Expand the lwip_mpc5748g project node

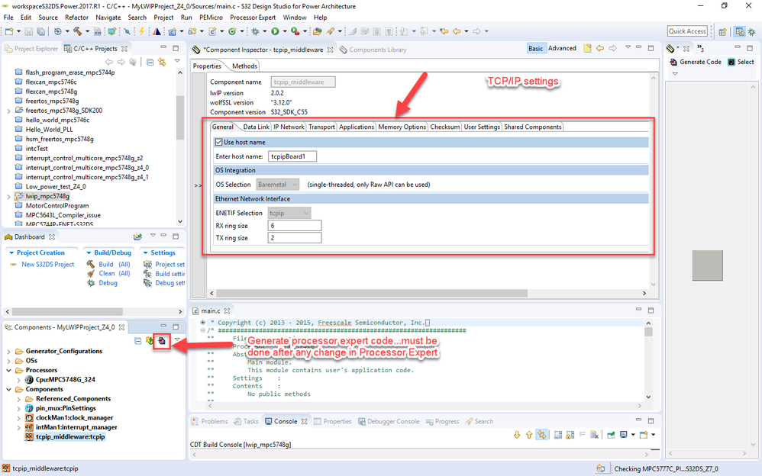[8, 197]
